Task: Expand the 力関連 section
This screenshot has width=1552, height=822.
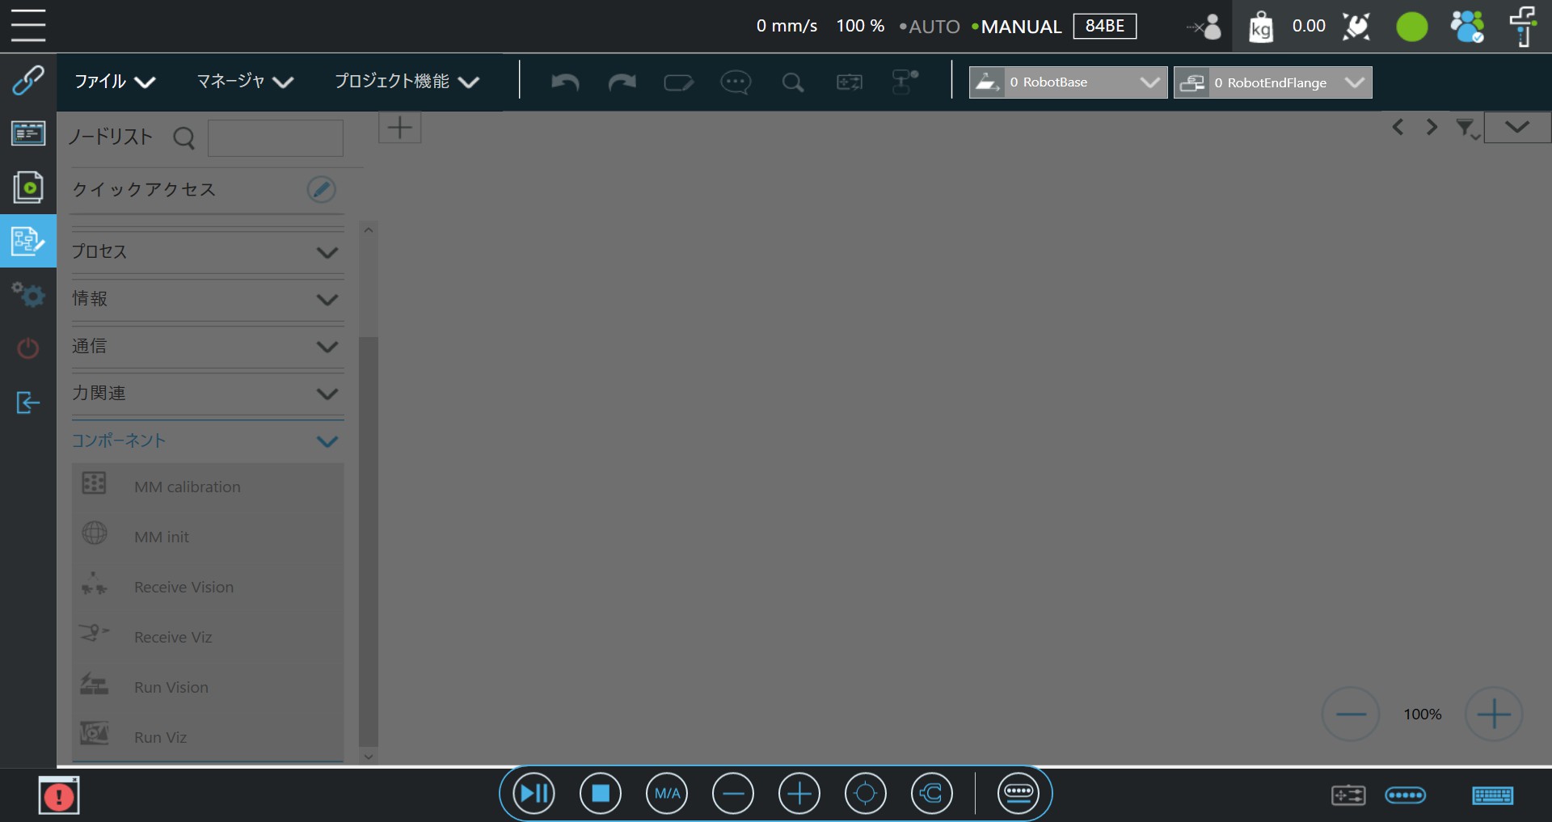Action: [208, 394]
